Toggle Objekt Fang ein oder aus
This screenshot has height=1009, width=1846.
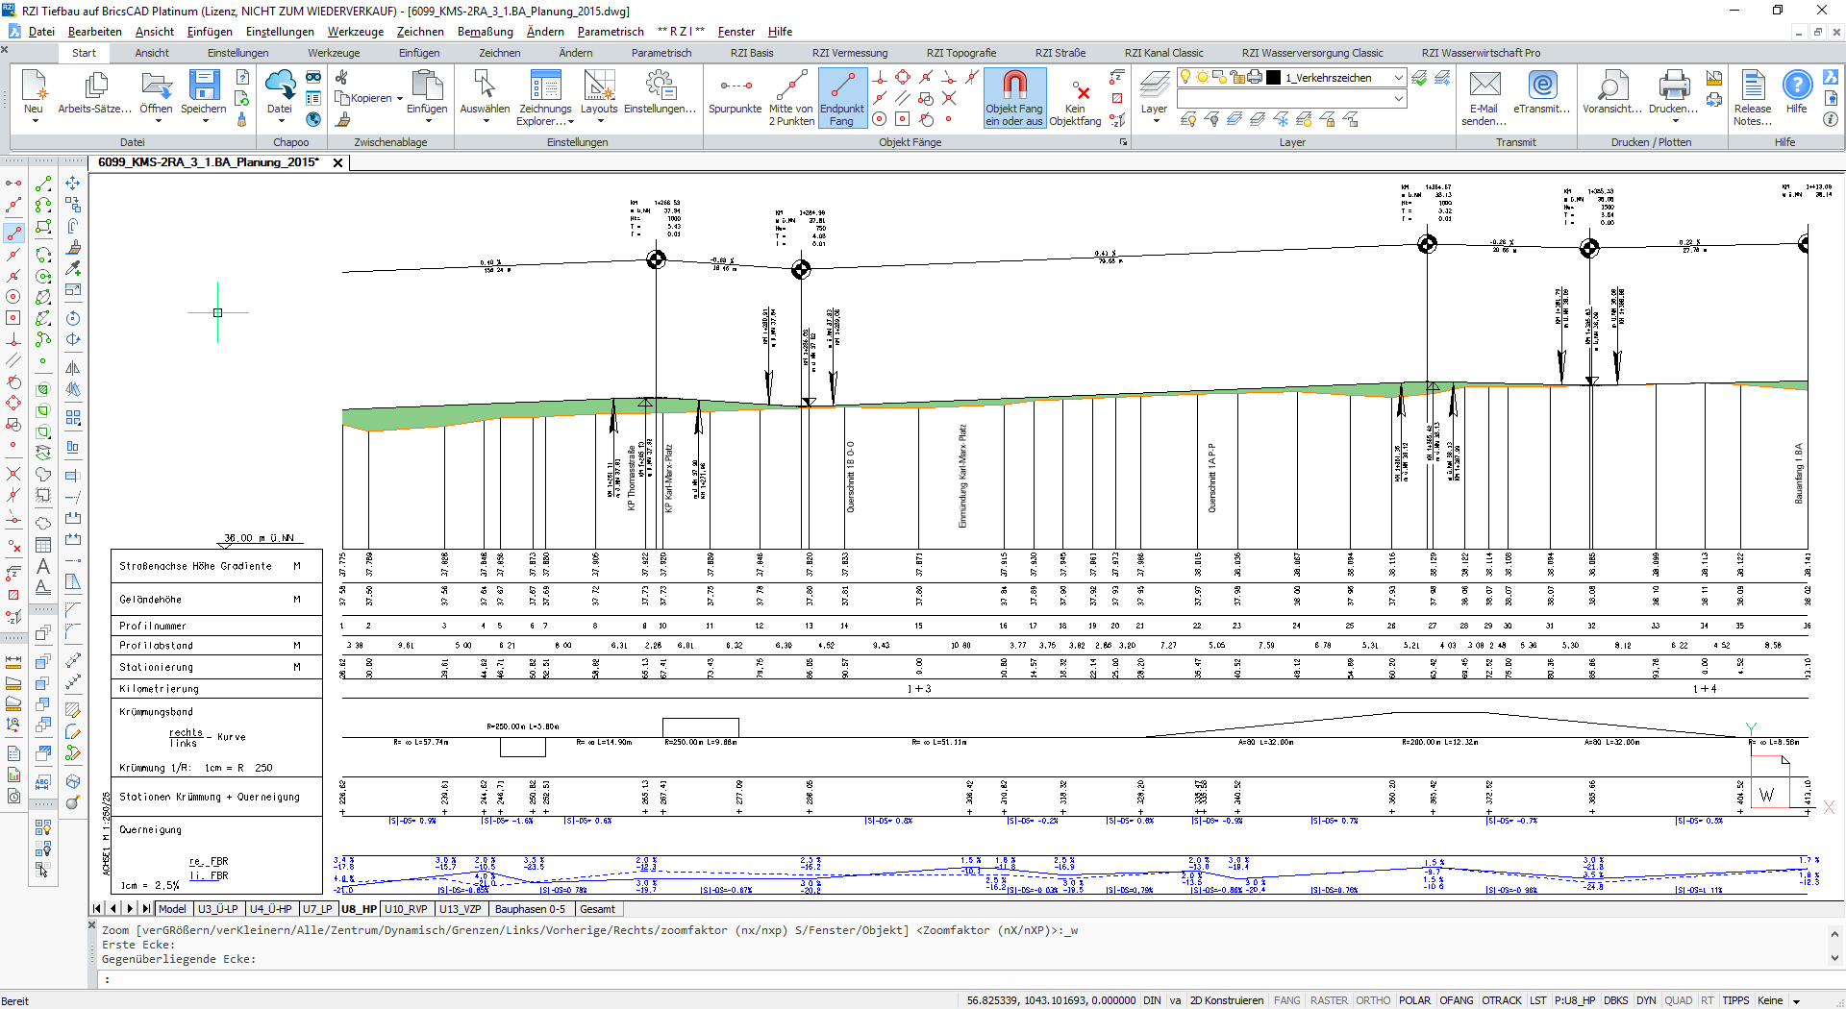click(x=1014, y=97)
